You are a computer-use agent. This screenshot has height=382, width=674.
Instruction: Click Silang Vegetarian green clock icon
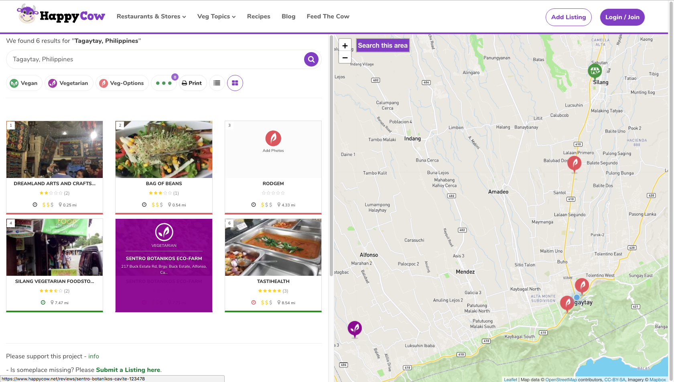43,303
